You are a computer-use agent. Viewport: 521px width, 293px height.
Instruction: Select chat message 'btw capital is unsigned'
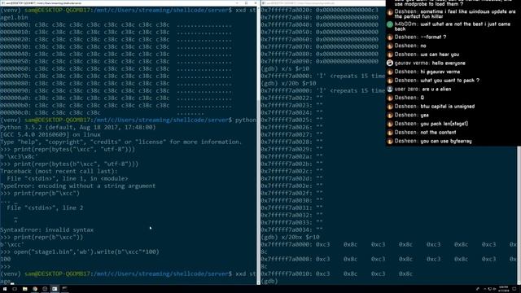448,107
